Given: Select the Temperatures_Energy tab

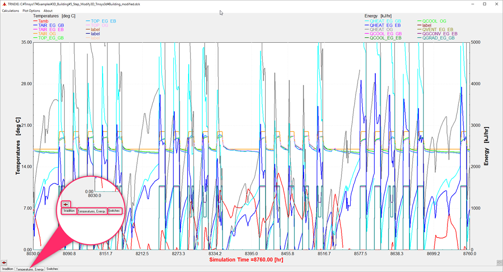Looking at the screenshot, I should point(30,269).
